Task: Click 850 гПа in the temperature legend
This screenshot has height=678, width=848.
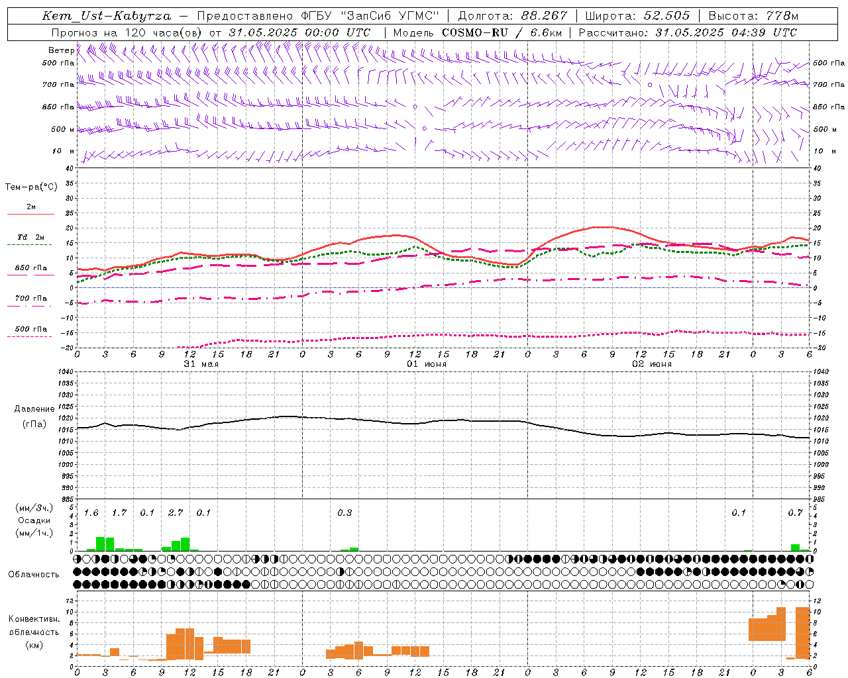Action: pyautogui.click(x=31, y=268)
